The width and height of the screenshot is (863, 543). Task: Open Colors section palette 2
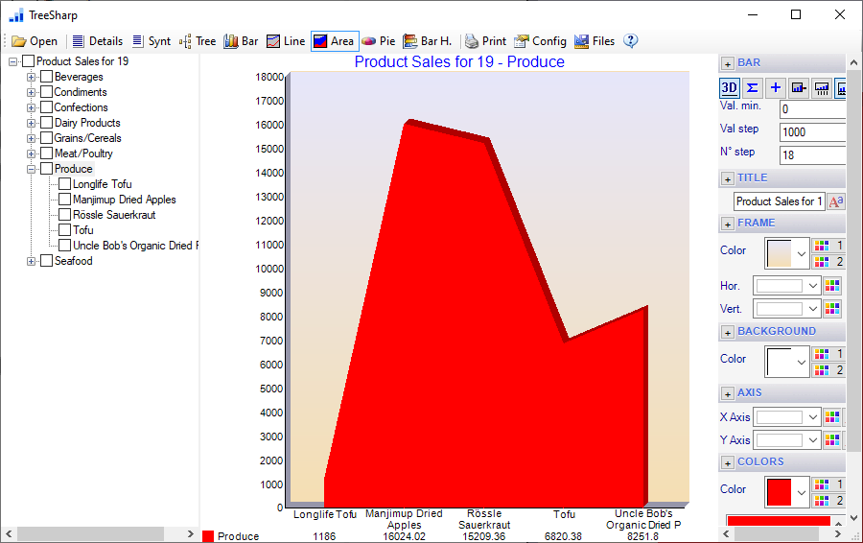click(828, 501)
